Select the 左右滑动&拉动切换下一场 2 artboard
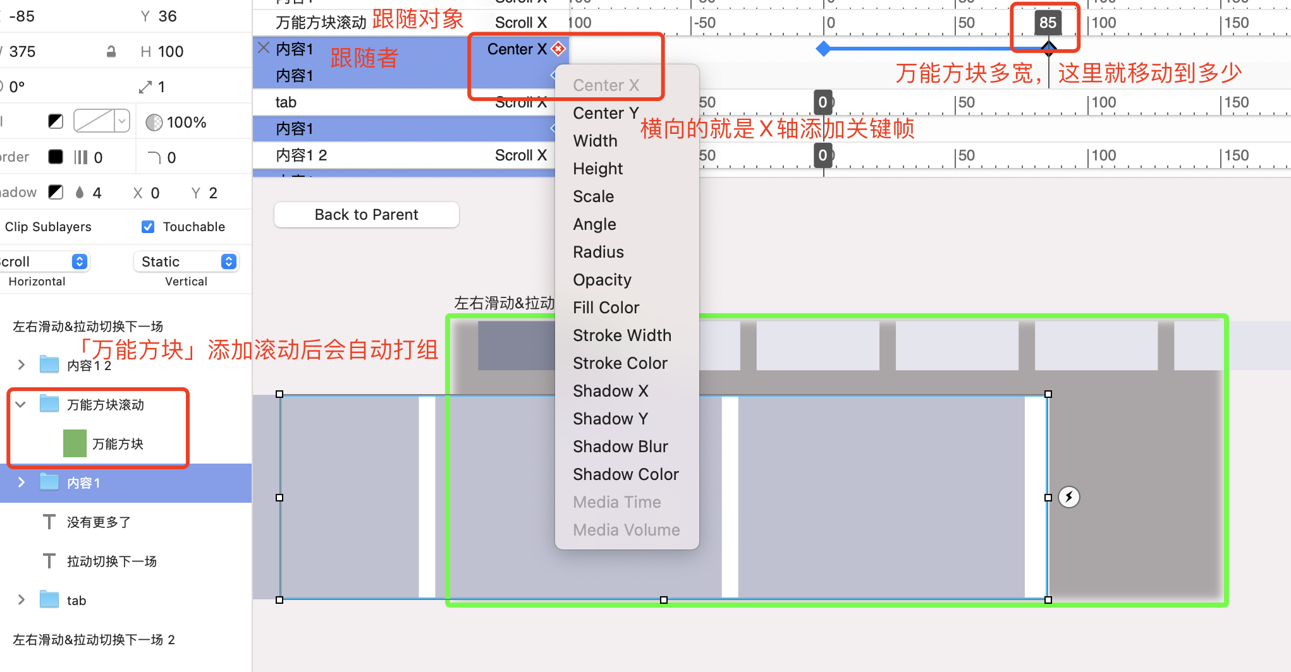1291x672 pixels. (x=94, y=640)
